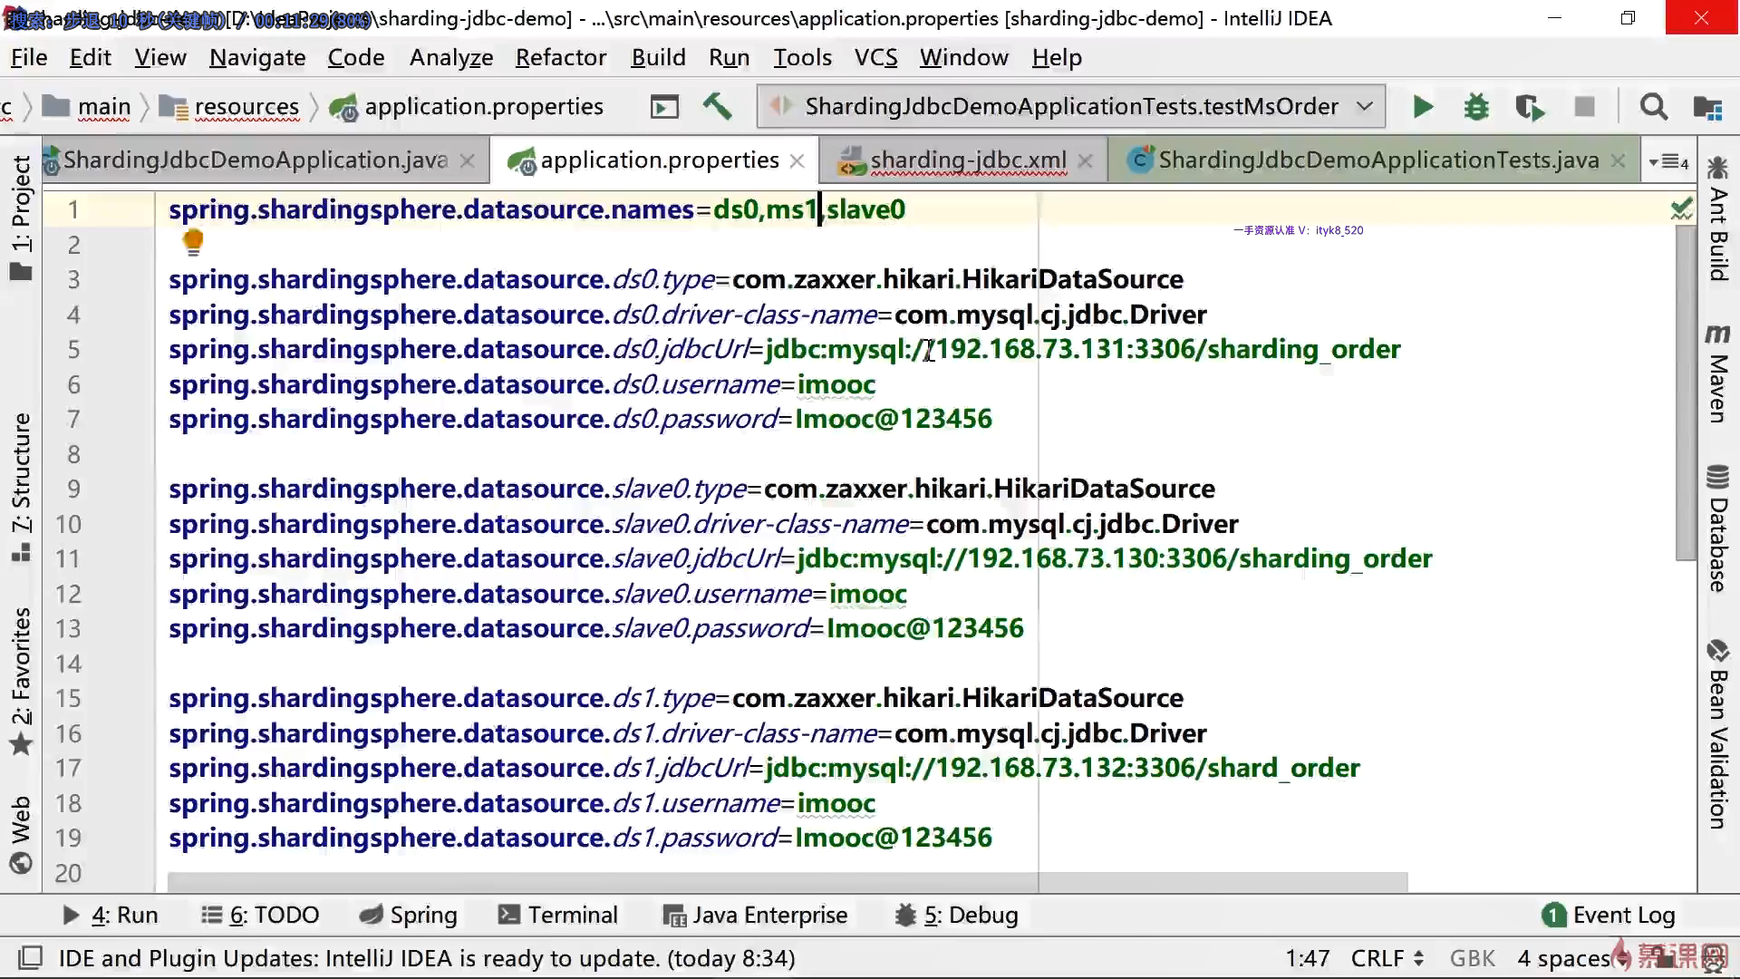Click the resources breadcrumb folder
1740x979 pixels.
[x=246, y=107]
